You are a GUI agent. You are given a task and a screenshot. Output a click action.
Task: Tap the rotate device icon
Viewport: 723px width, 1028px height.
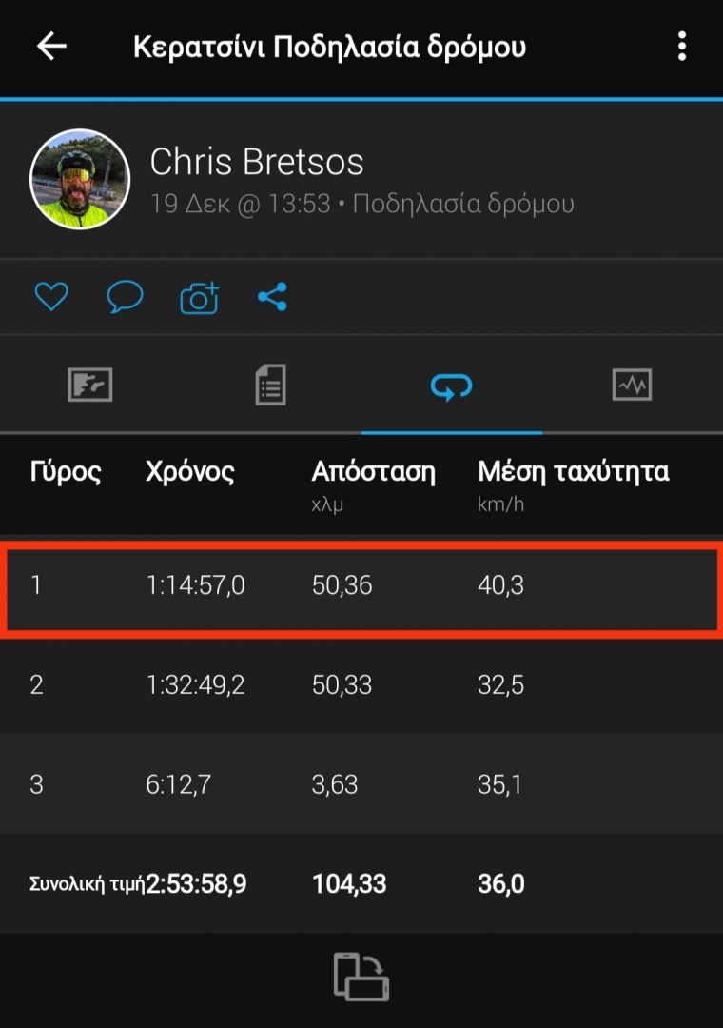(361, 977)
